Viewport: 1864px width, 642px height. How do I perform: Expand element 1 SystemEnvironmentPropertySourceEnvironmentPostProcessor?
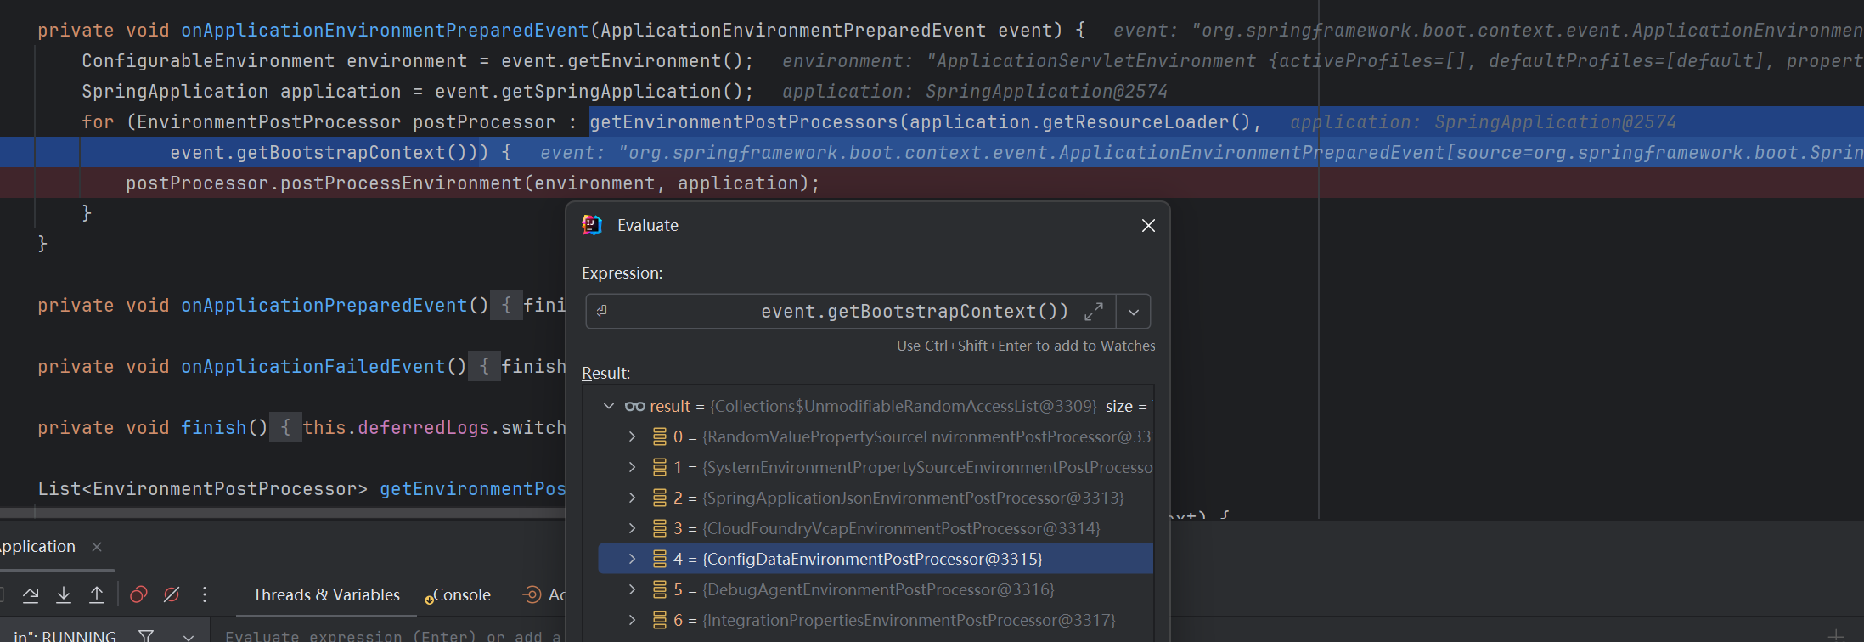pos(632,467)
